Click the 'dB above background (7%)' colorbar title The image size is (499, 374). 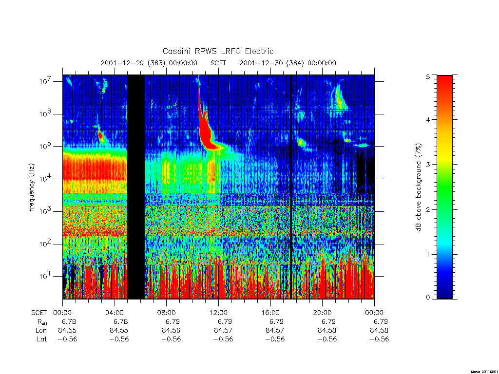(x=418, y=187)
